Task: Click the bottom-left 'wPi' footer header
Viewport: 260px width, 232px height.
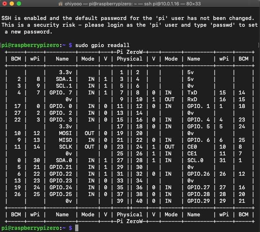Action: (x=35, y=215)
